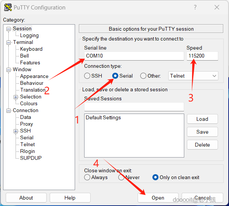Screen dimensions: 229x206
Task: Set close window on exit to Never
Action: tap(121, 177)
